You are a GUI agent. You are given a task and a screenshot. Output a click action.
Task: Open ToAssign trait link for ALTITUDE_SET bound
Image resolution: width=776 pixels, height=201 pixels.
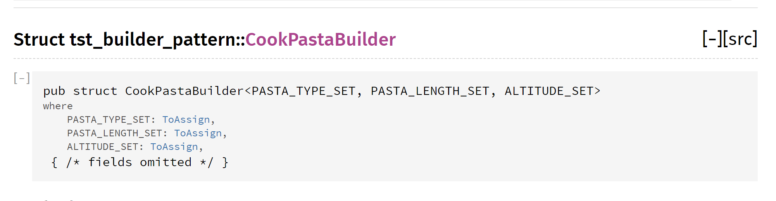(x=174, y=147)
